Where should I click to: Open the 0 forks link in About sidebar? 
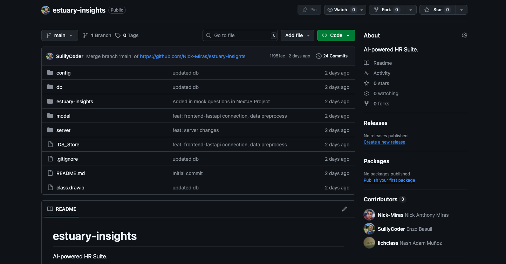click(381, 104)
